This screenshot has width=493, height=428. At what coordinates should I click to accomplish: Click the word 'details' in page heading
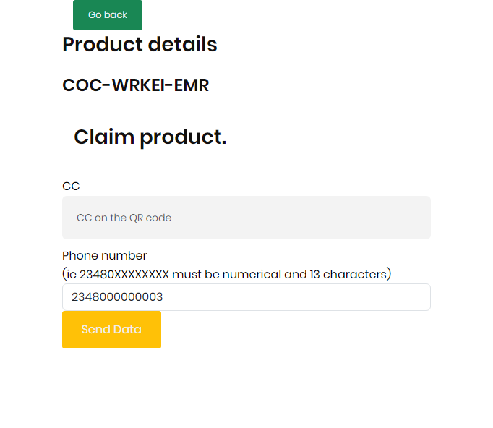tap(183, 44)
